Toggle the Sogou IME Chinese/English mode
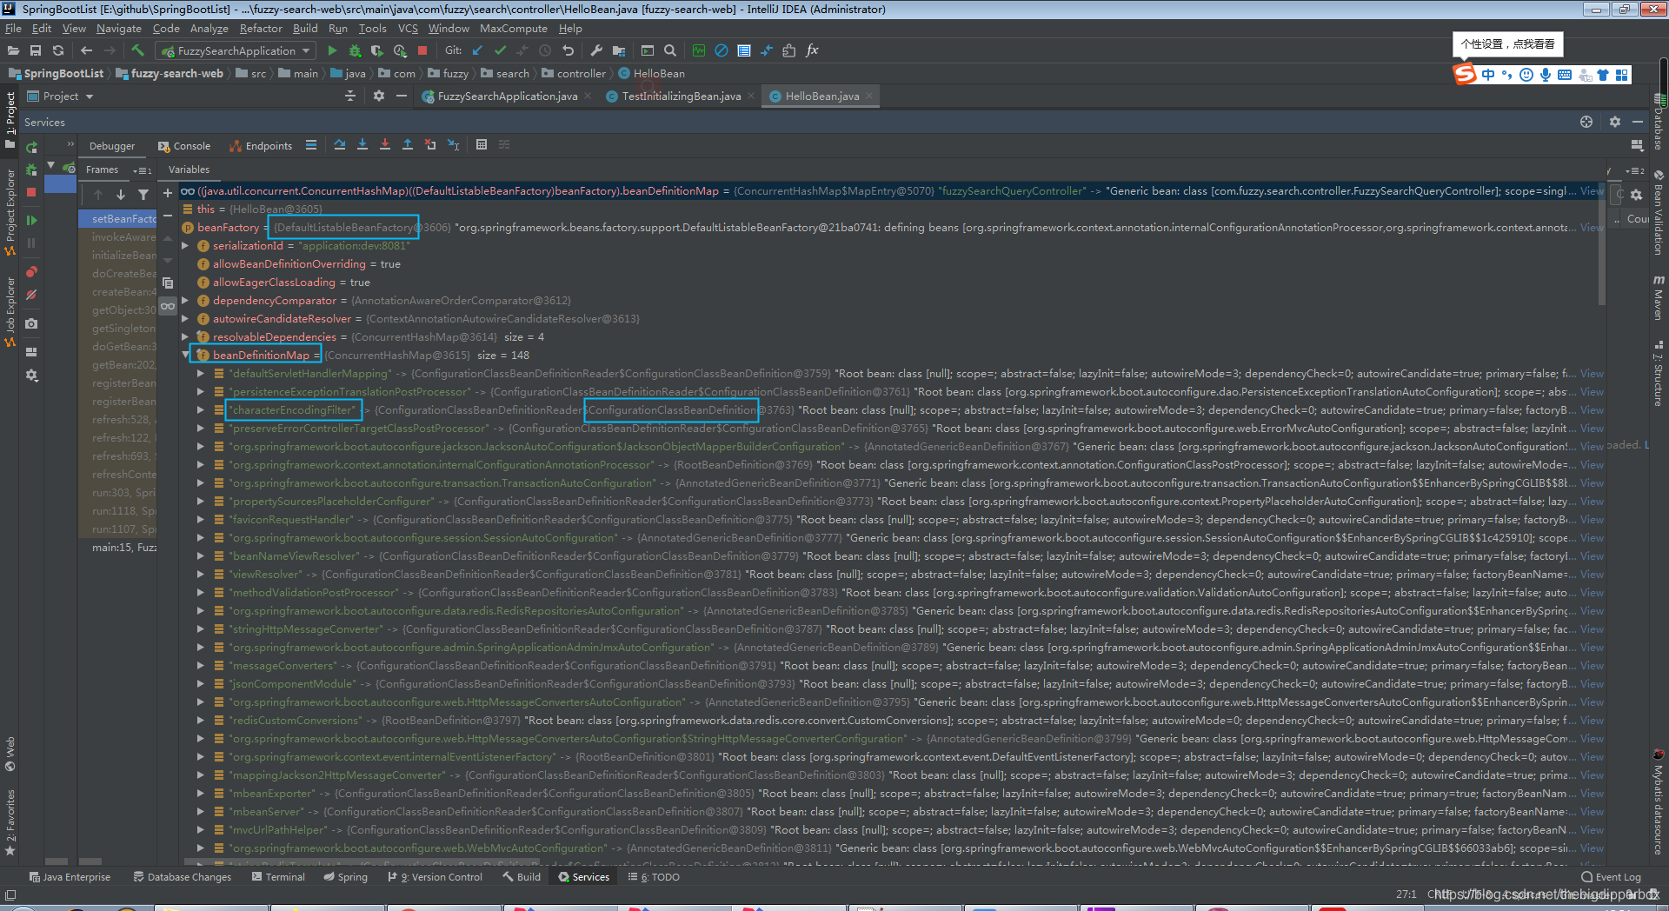This screenshot has width=1669, height=911. (x=1488, y=75)
